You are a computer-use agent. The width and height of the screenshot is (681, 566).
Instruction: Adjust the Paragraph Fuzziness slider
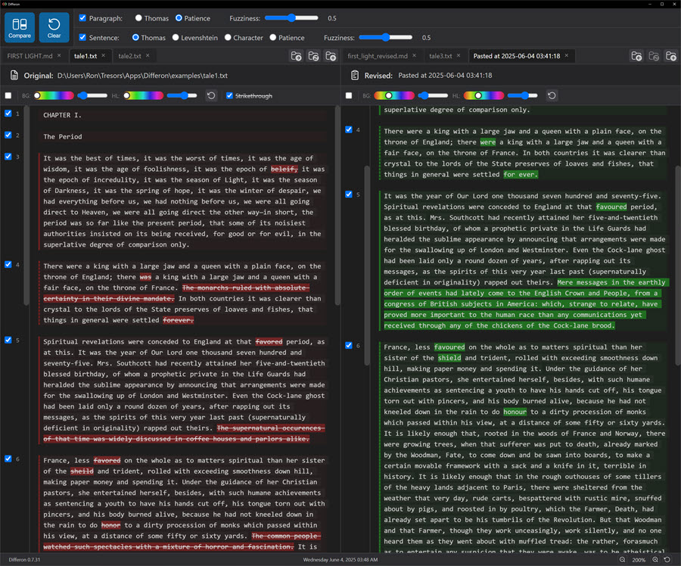tap(291, 17)
